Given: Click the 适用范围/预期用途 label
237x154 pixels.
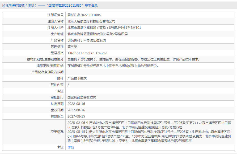Looking at the screenshot, I should [50, 66].
